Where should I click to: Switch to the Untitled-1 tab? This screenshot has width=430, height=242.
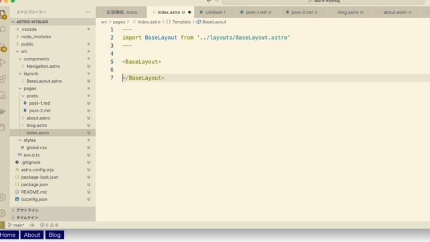215,12
